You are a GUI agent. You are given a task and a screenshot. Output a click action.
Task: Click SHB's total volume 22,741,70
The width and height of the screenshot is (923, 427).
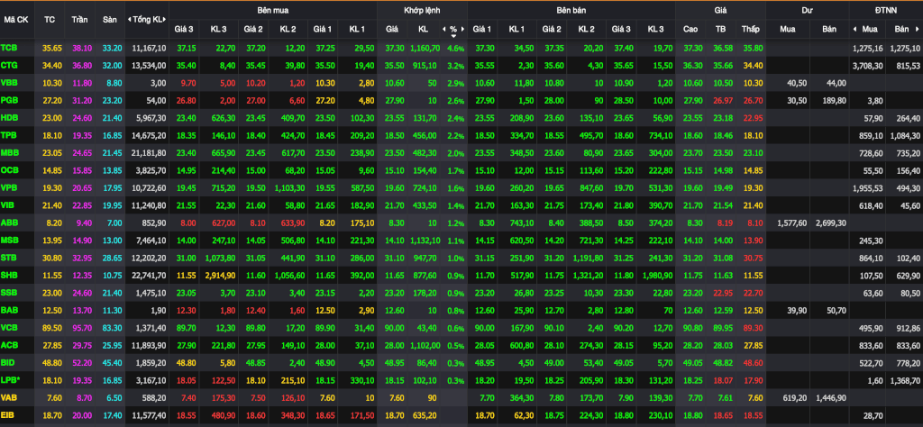149,275
